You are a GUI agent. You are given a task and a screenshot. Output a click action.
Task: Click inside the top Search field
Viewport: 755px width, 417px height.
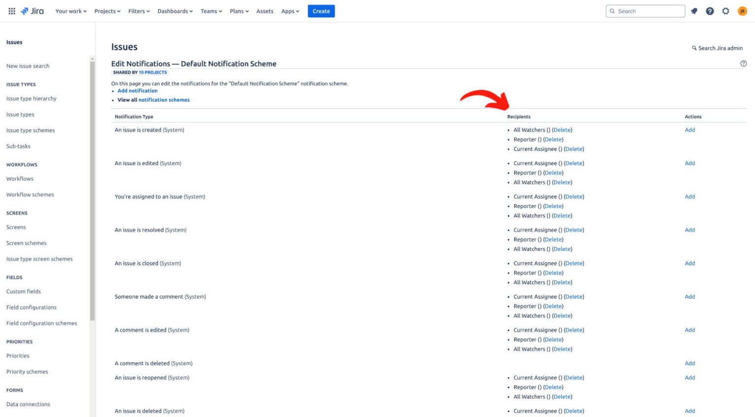pyautogui.click(x=645, y=11)
